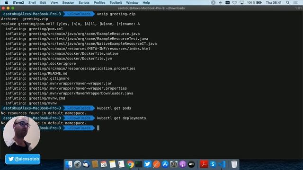303x170 pixels.
Task: Open Twitter app in the Dock
Action: pyautogui.click(x=147, y=164)
